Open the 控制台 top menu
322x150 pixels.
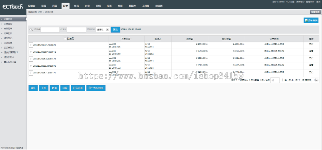(x=31, y=6)
